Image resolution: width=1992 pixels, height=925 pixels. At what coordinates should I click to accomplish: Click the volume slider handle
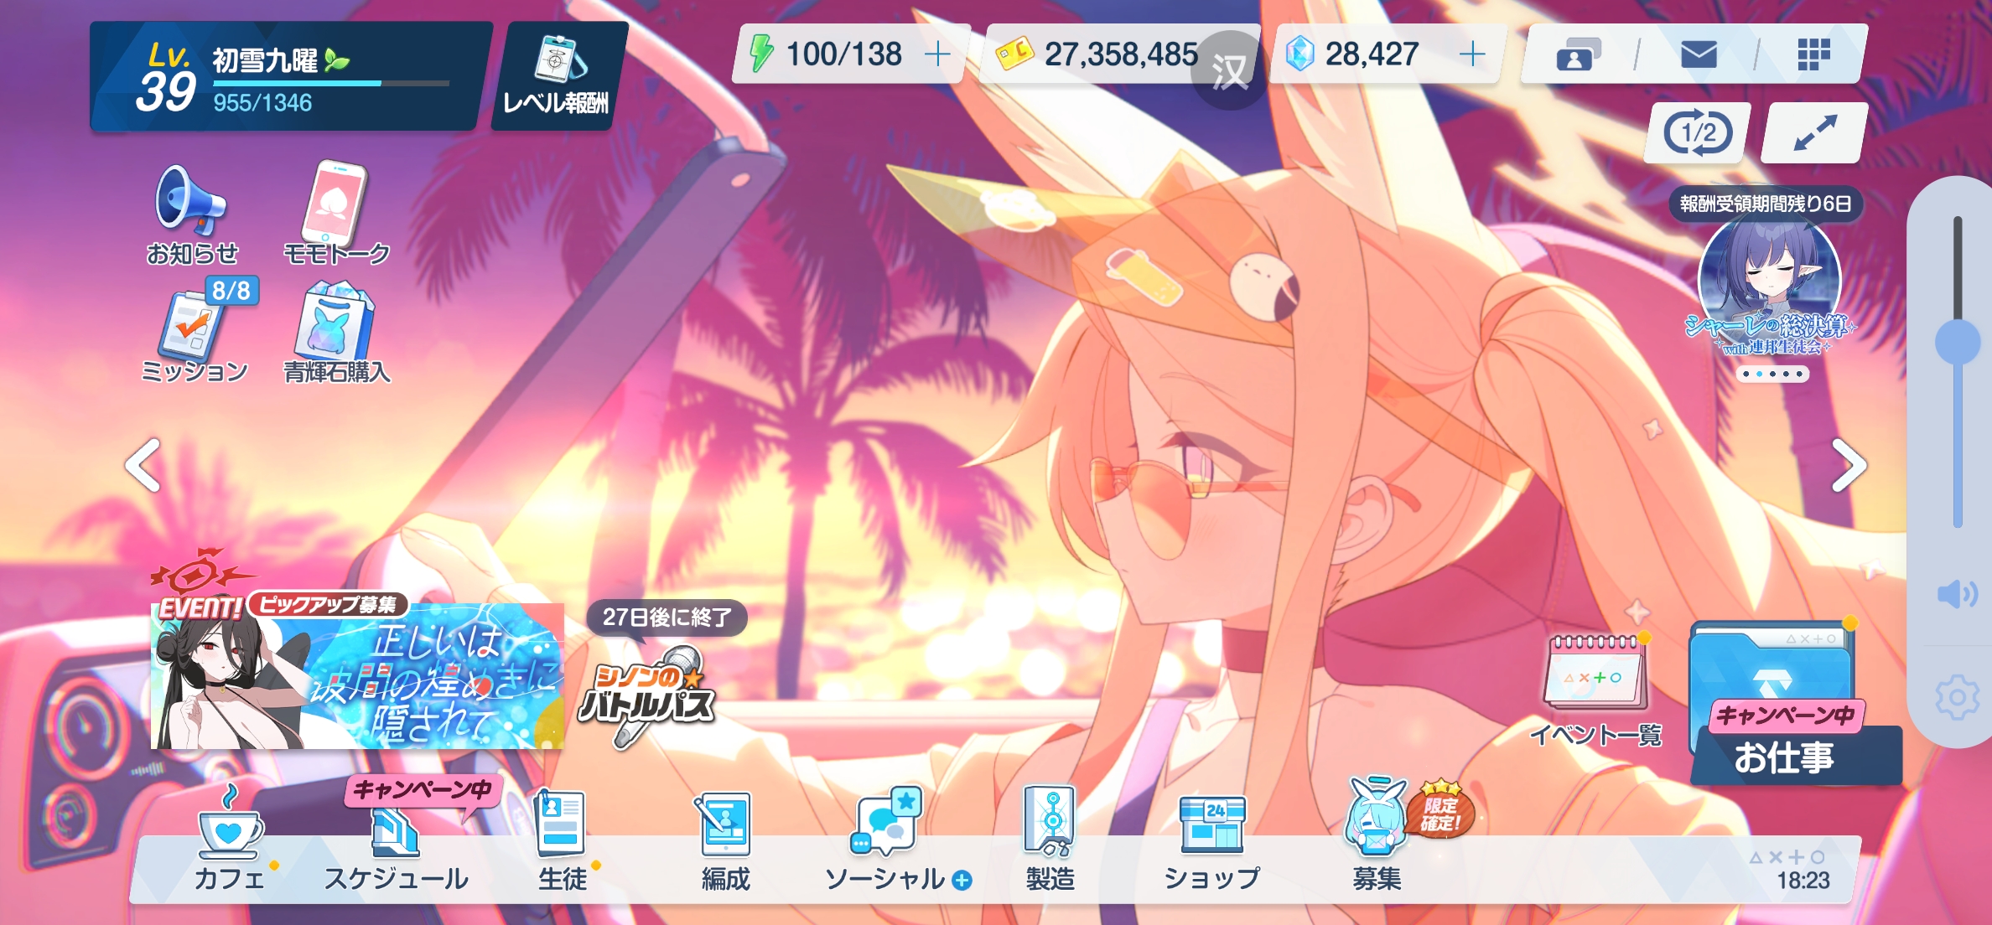coord(1958,343)
